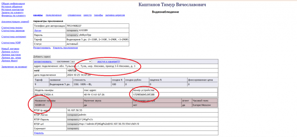Open the 'тарифы' page
The width and height of the screenshot is (297, 137).
pyautogui.click(x=98, y=15)
